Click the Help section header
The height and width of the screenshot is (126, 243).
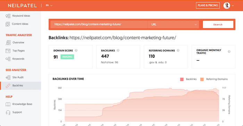click(x=9, y=97)
